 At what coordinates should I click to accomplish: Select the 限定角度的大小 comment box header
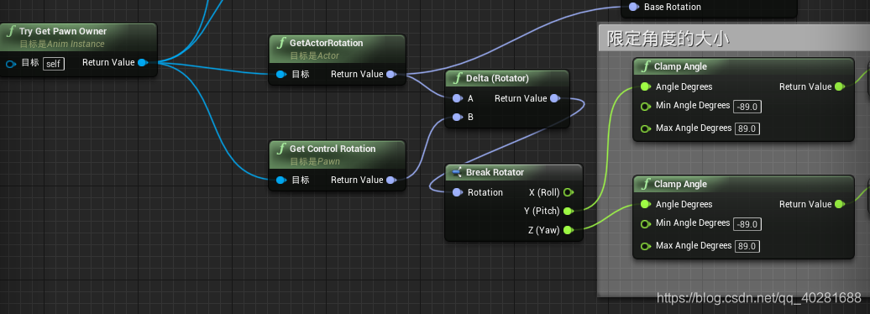pyautogui.click(x=733, y=38)
